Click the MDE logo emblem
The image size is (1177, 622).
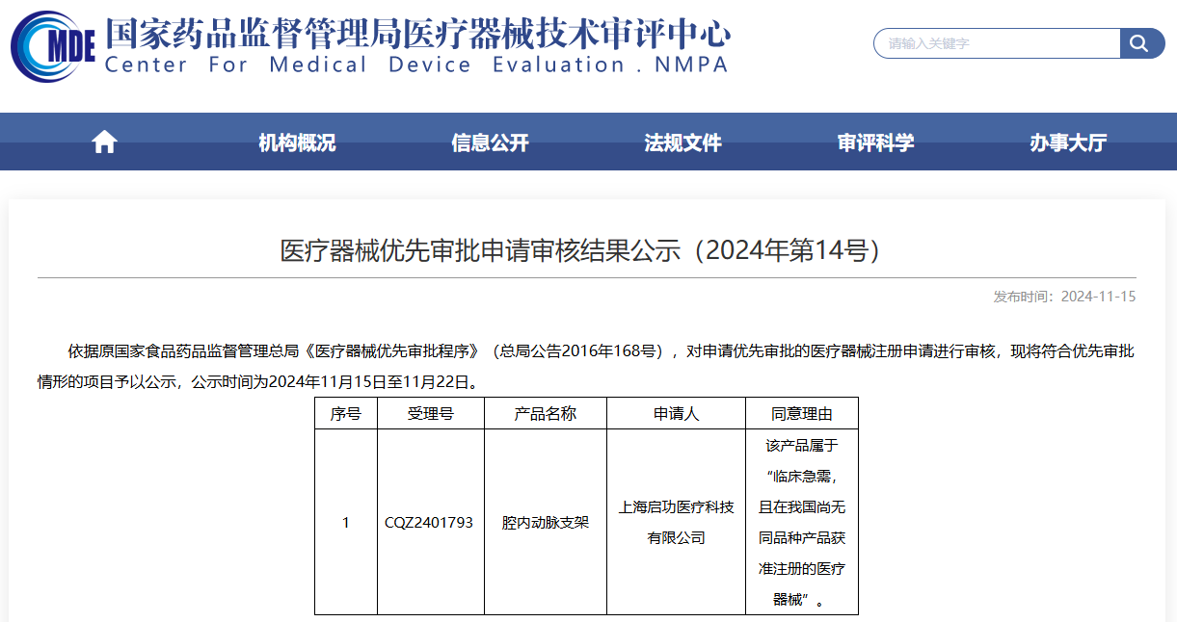click(52, 45)
